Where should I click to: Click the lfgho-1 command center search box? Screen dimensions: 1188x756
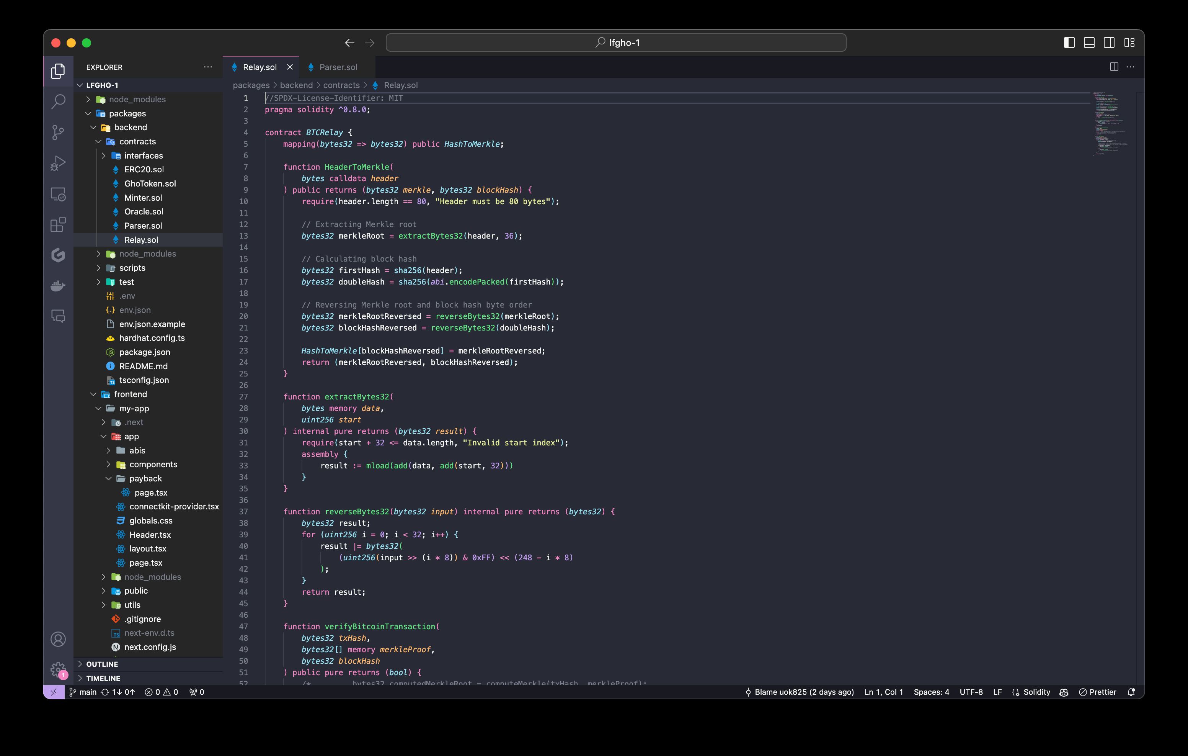[x=616, y=43]
